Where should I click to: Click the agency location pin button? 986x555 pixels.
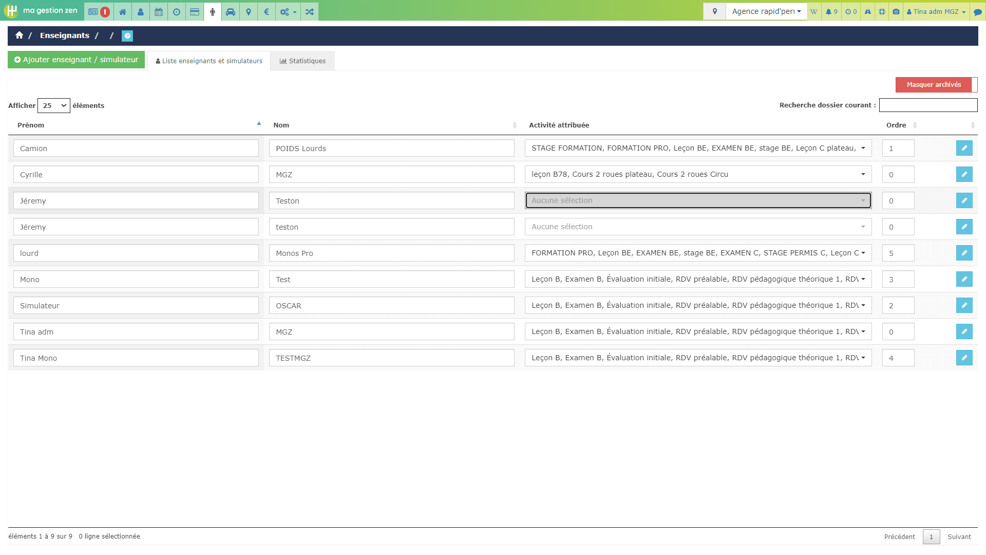[714, 11]
